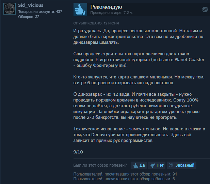This screenshot has height=184, width=210.
Task: Vote 'Да' to mark review helpful
Action: point(139,165)
